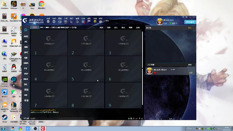Create a room in slot 7
Screen dimensions: 233x131
49,95
